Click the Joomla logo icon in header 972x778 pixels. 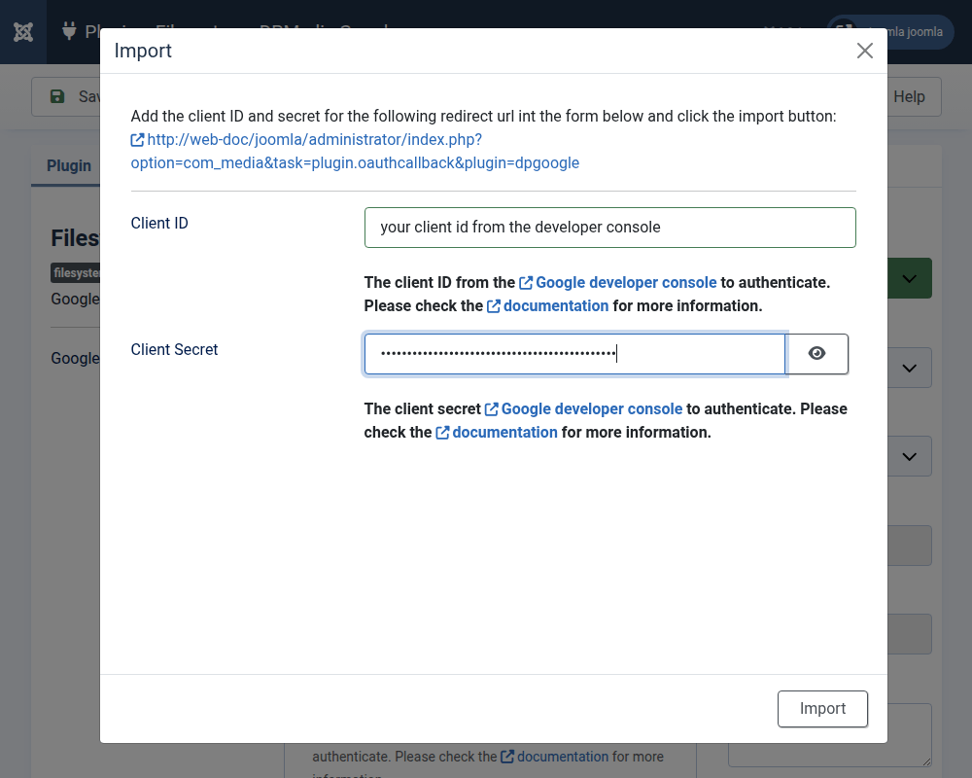point(23,32)
